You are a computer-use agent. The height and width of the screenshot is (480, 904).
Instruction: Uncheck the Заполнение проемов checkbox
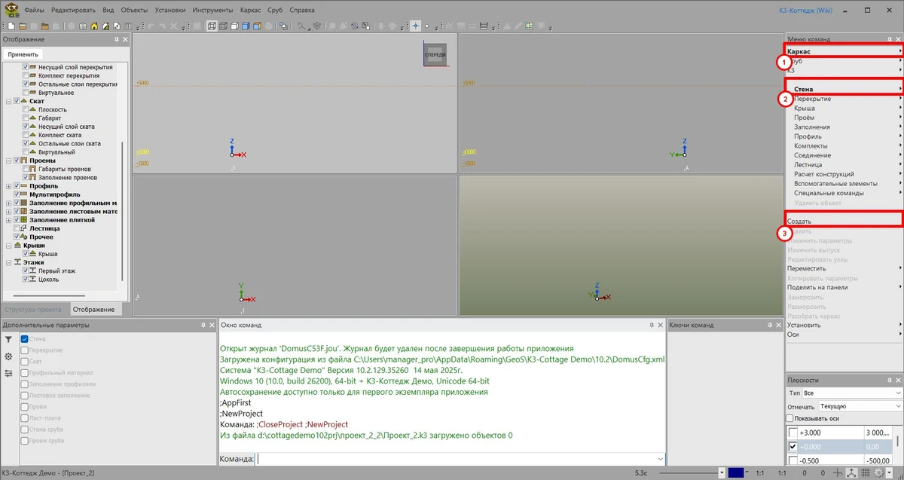(26, 177)
